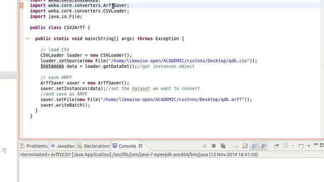Click the orange marker beside ArffSaver import
The height and width of the screenshot is (182, 324).
click(21, 6)
